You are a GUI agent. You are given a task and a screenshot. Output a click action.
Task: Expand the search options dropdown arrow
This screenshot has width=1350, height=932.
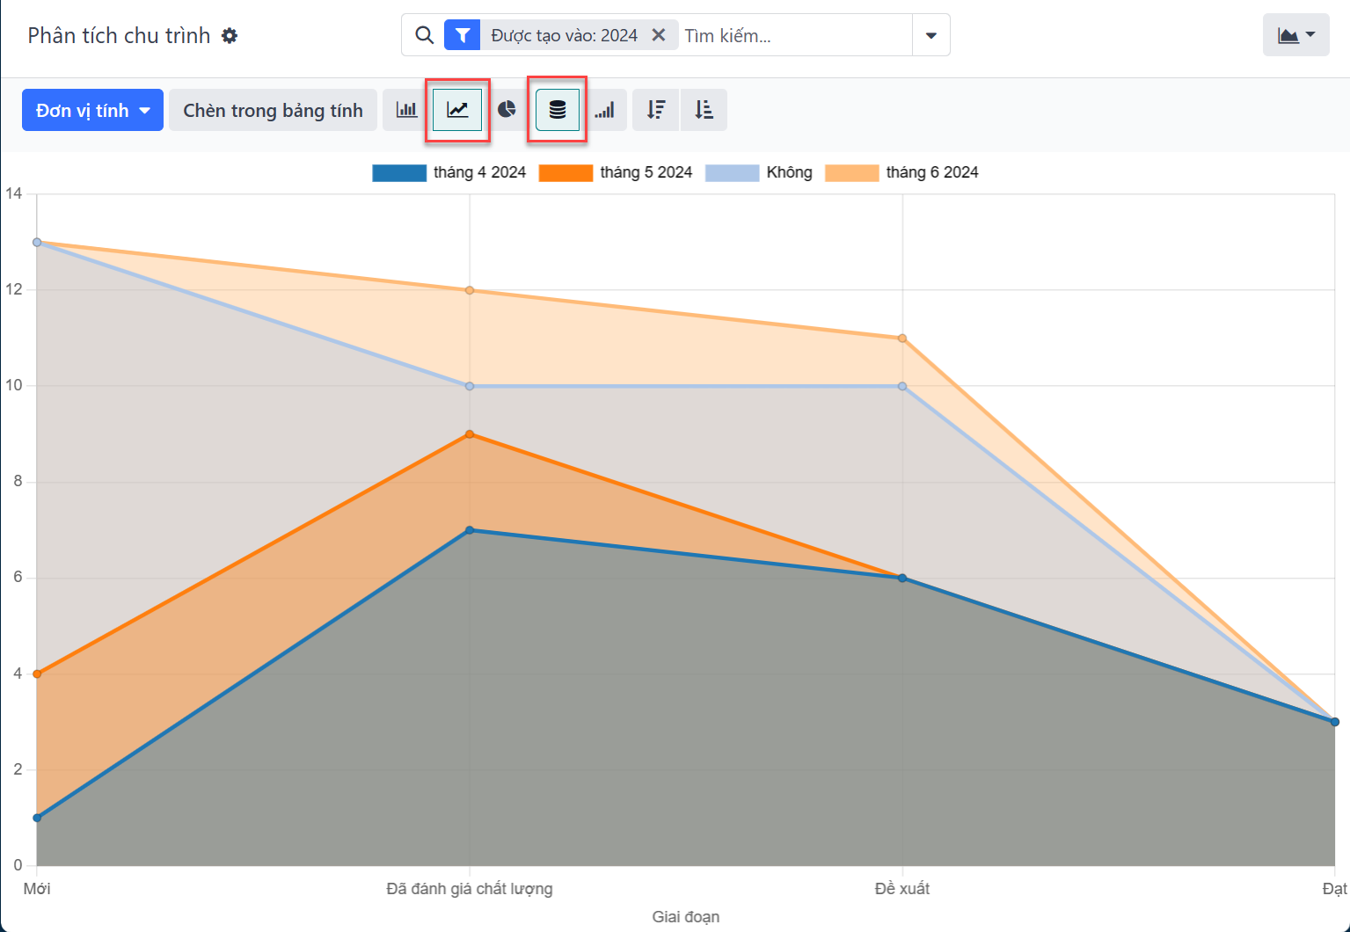pyautogui.click(x=930, y=35)
